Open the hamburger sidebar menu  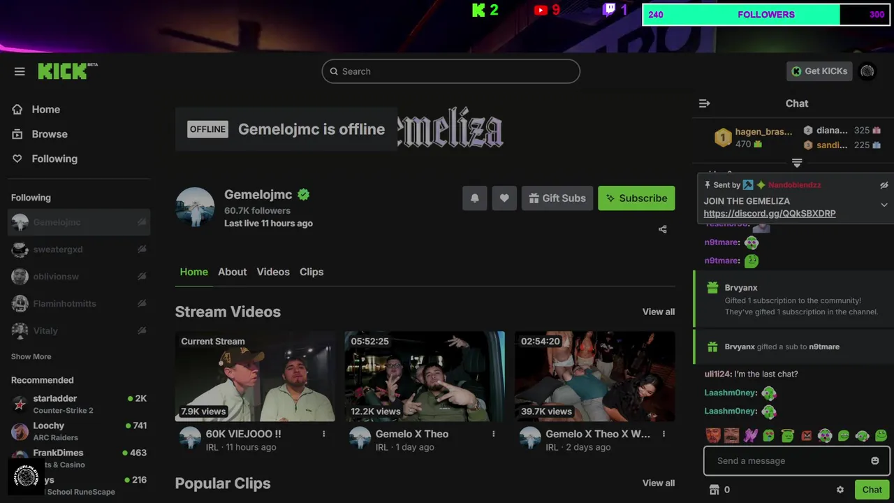point(20,71)
